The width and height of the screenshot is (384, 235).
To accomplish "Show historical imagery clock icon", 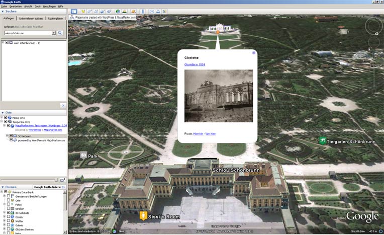I will point(118,12).
